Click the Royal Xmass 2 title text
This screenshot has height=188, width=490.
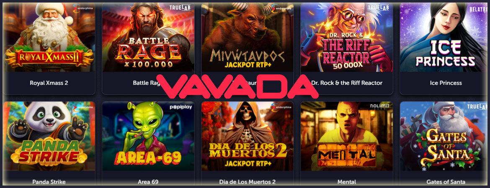coord(49,83)
